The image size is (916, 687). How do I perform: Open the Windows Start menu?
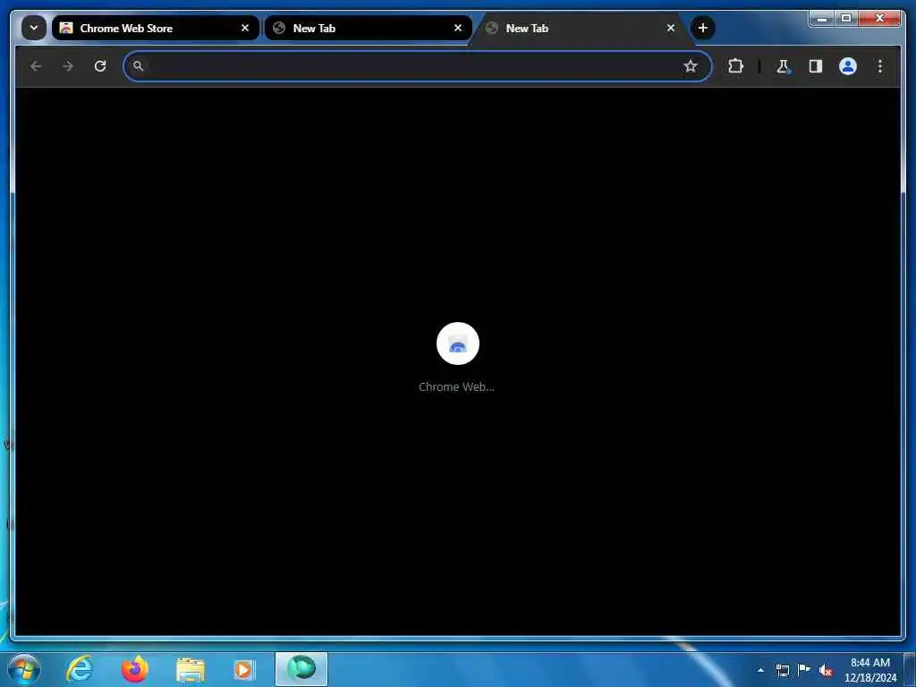click(x=24, y=669)
